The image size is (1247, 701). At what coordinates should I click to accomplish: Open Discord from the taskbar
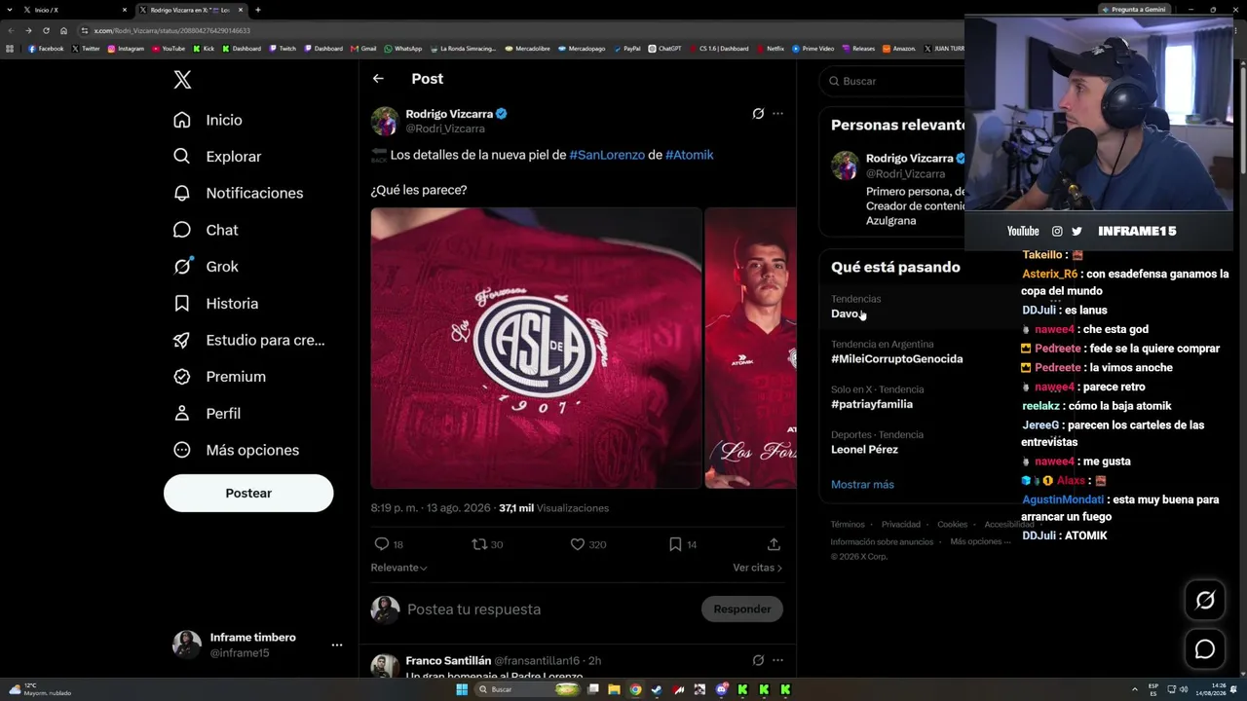(721, 689)
